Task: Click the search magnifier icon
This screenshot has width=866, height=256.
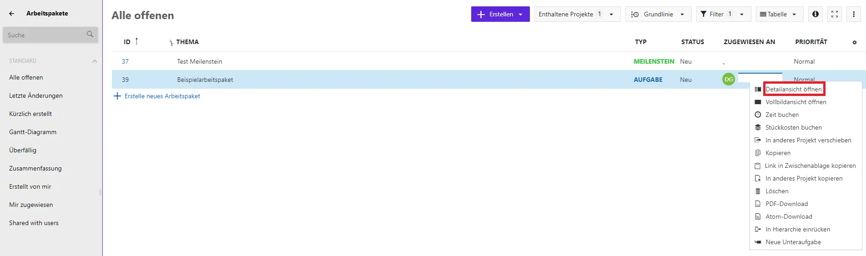Action: [x=90, y=35]
